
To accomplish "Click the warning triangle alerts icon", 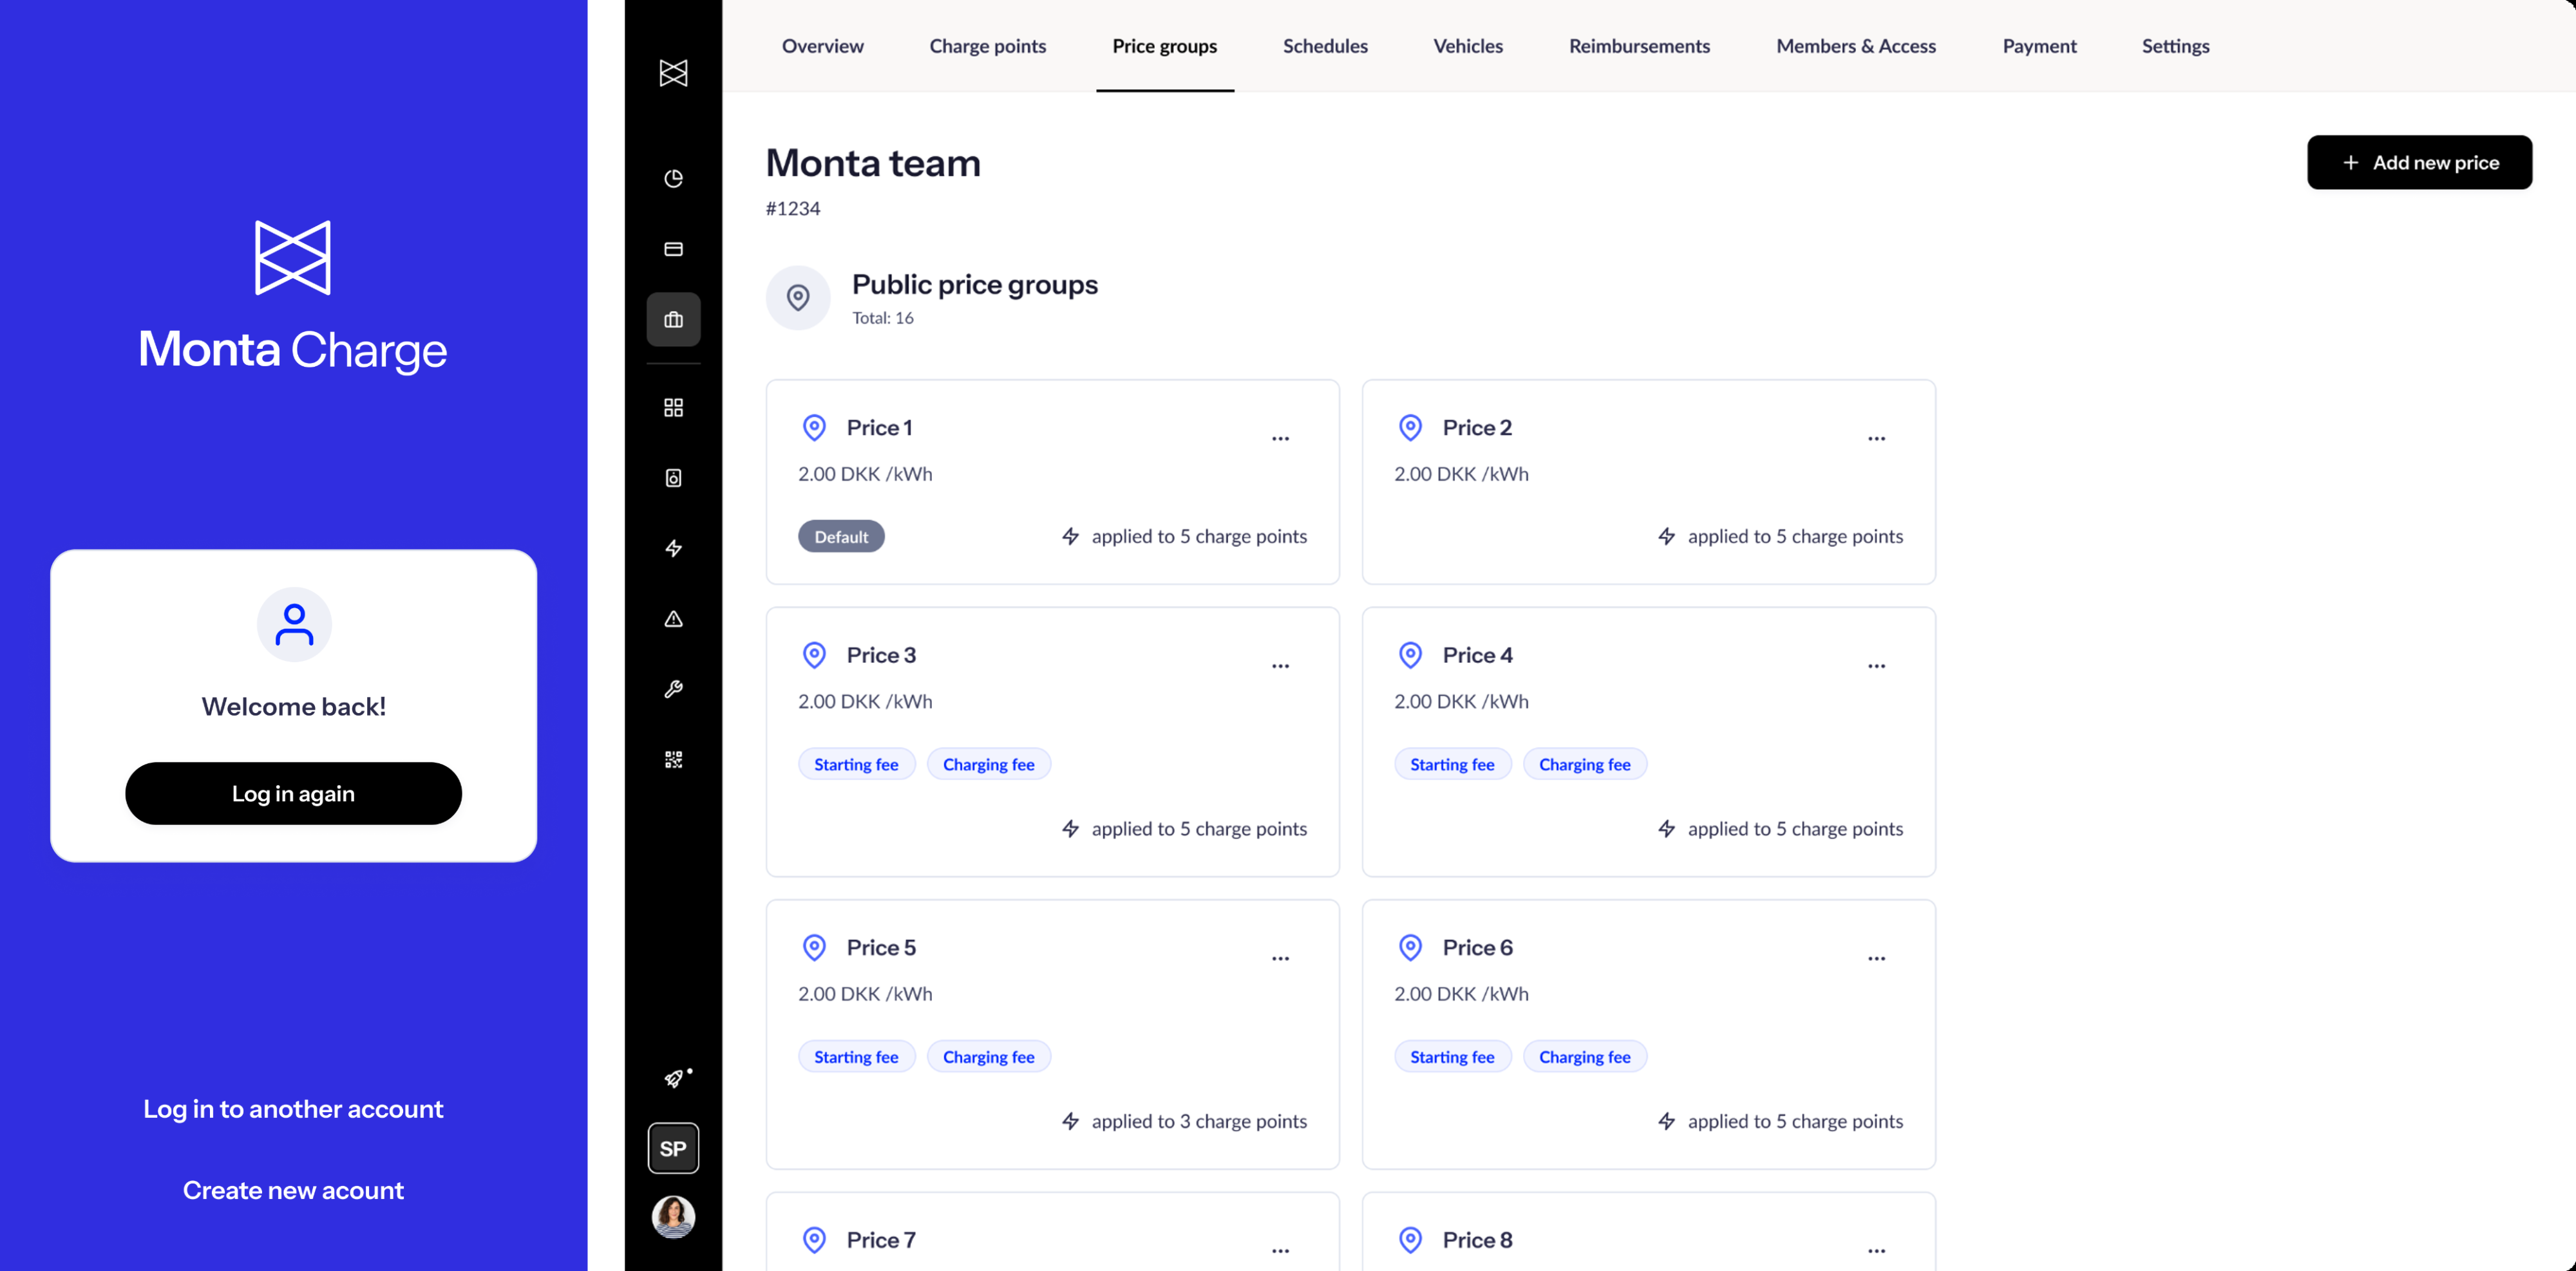I will [673, 620].
